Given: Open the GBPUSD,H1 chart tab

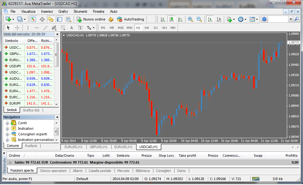Looking at the screenshot, I should [x=99, y=147].
